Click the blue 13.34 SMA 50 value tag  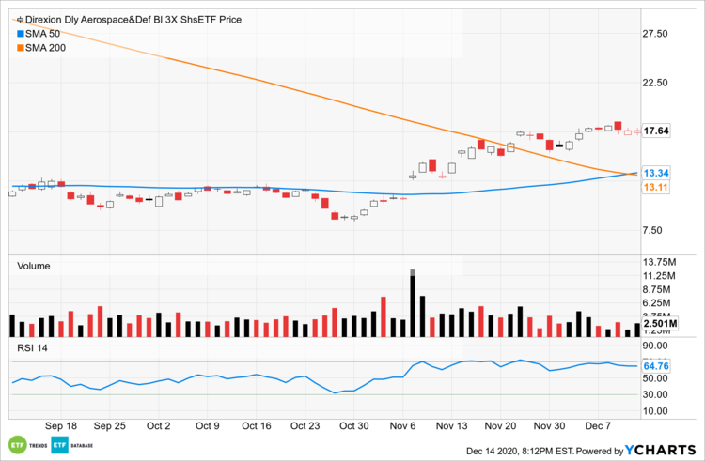[x=655, y=173]
